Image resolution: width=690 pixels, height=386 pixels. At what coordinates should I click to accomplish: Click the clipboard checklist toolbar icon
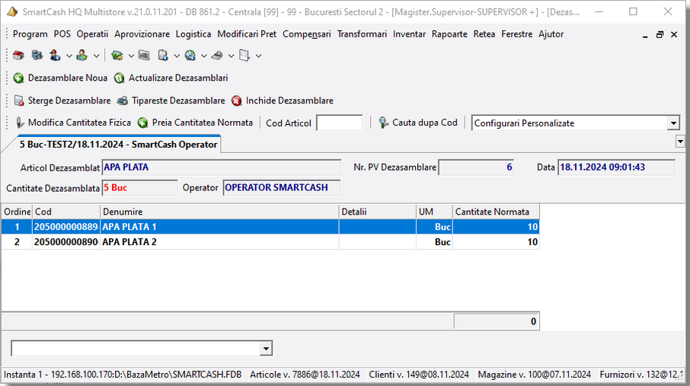pyautogui.click(x=163, y=56)
